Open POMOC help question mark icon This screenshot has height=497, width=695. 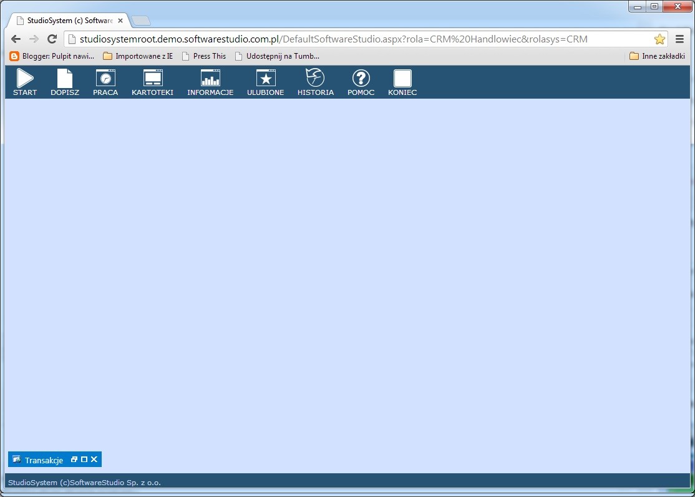(x=361, y=79)
